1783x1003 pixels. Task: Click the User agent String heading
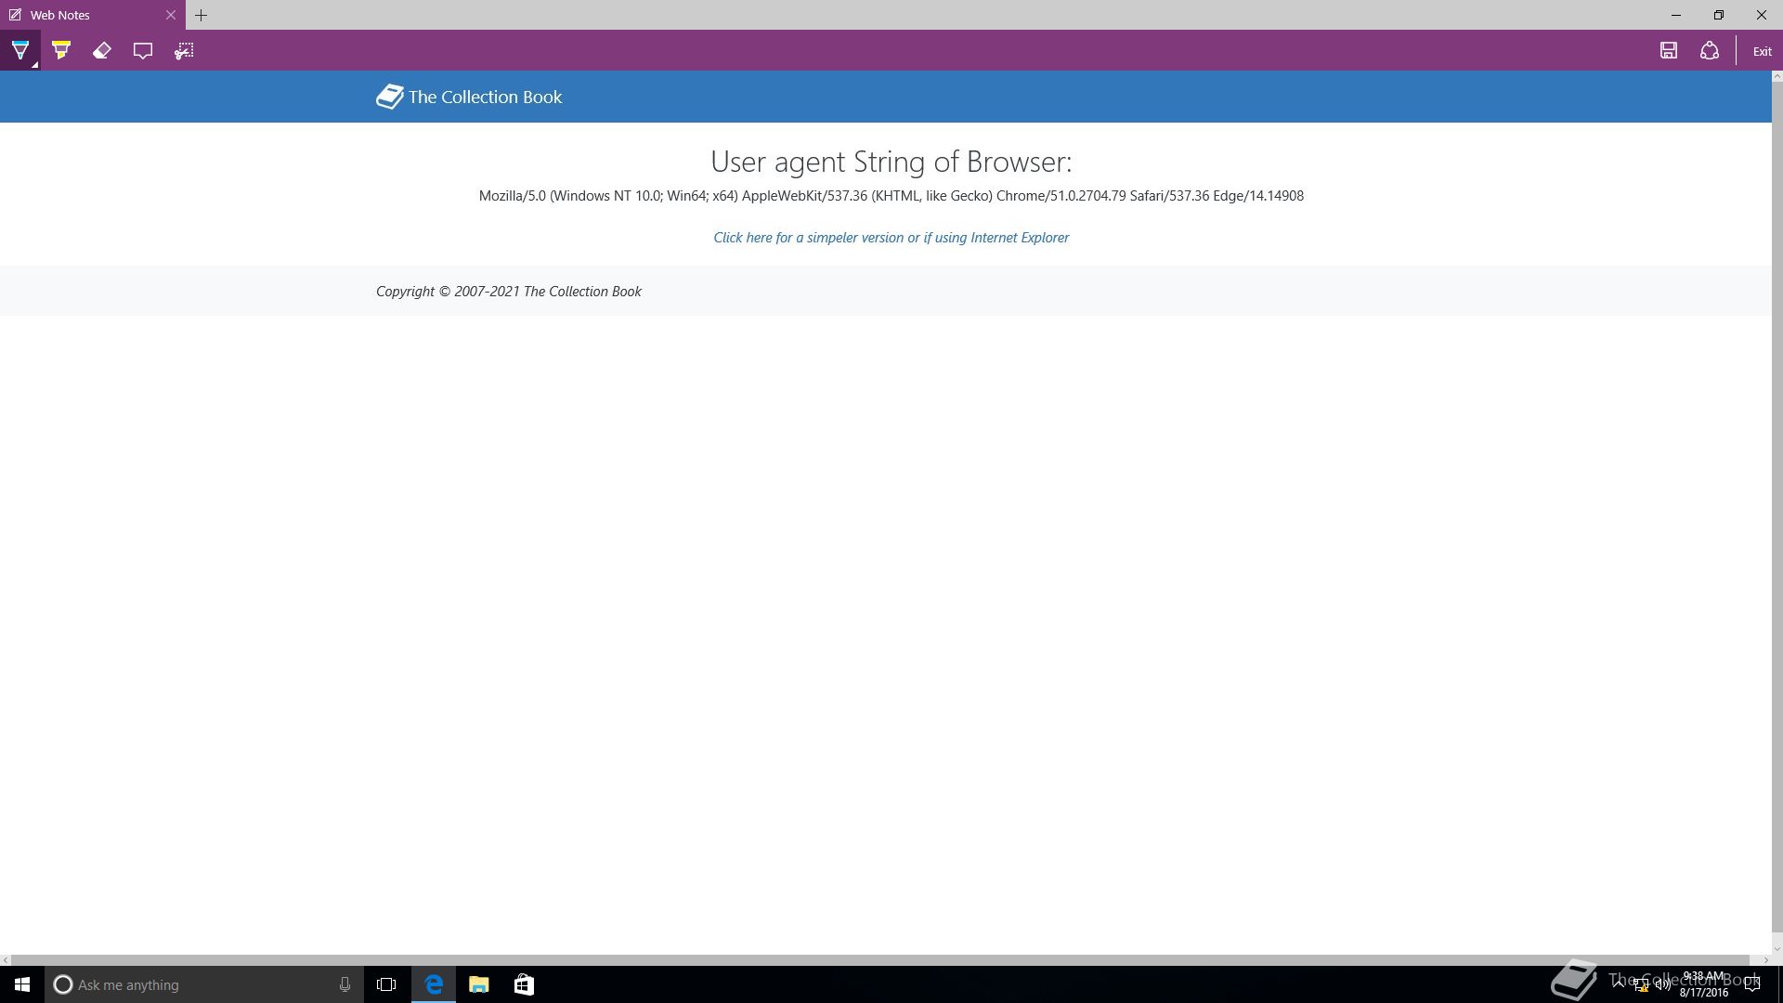click(891, 162)
